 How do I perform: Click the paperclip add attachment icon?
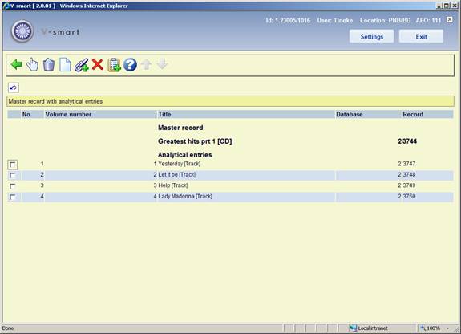(82, 65)
